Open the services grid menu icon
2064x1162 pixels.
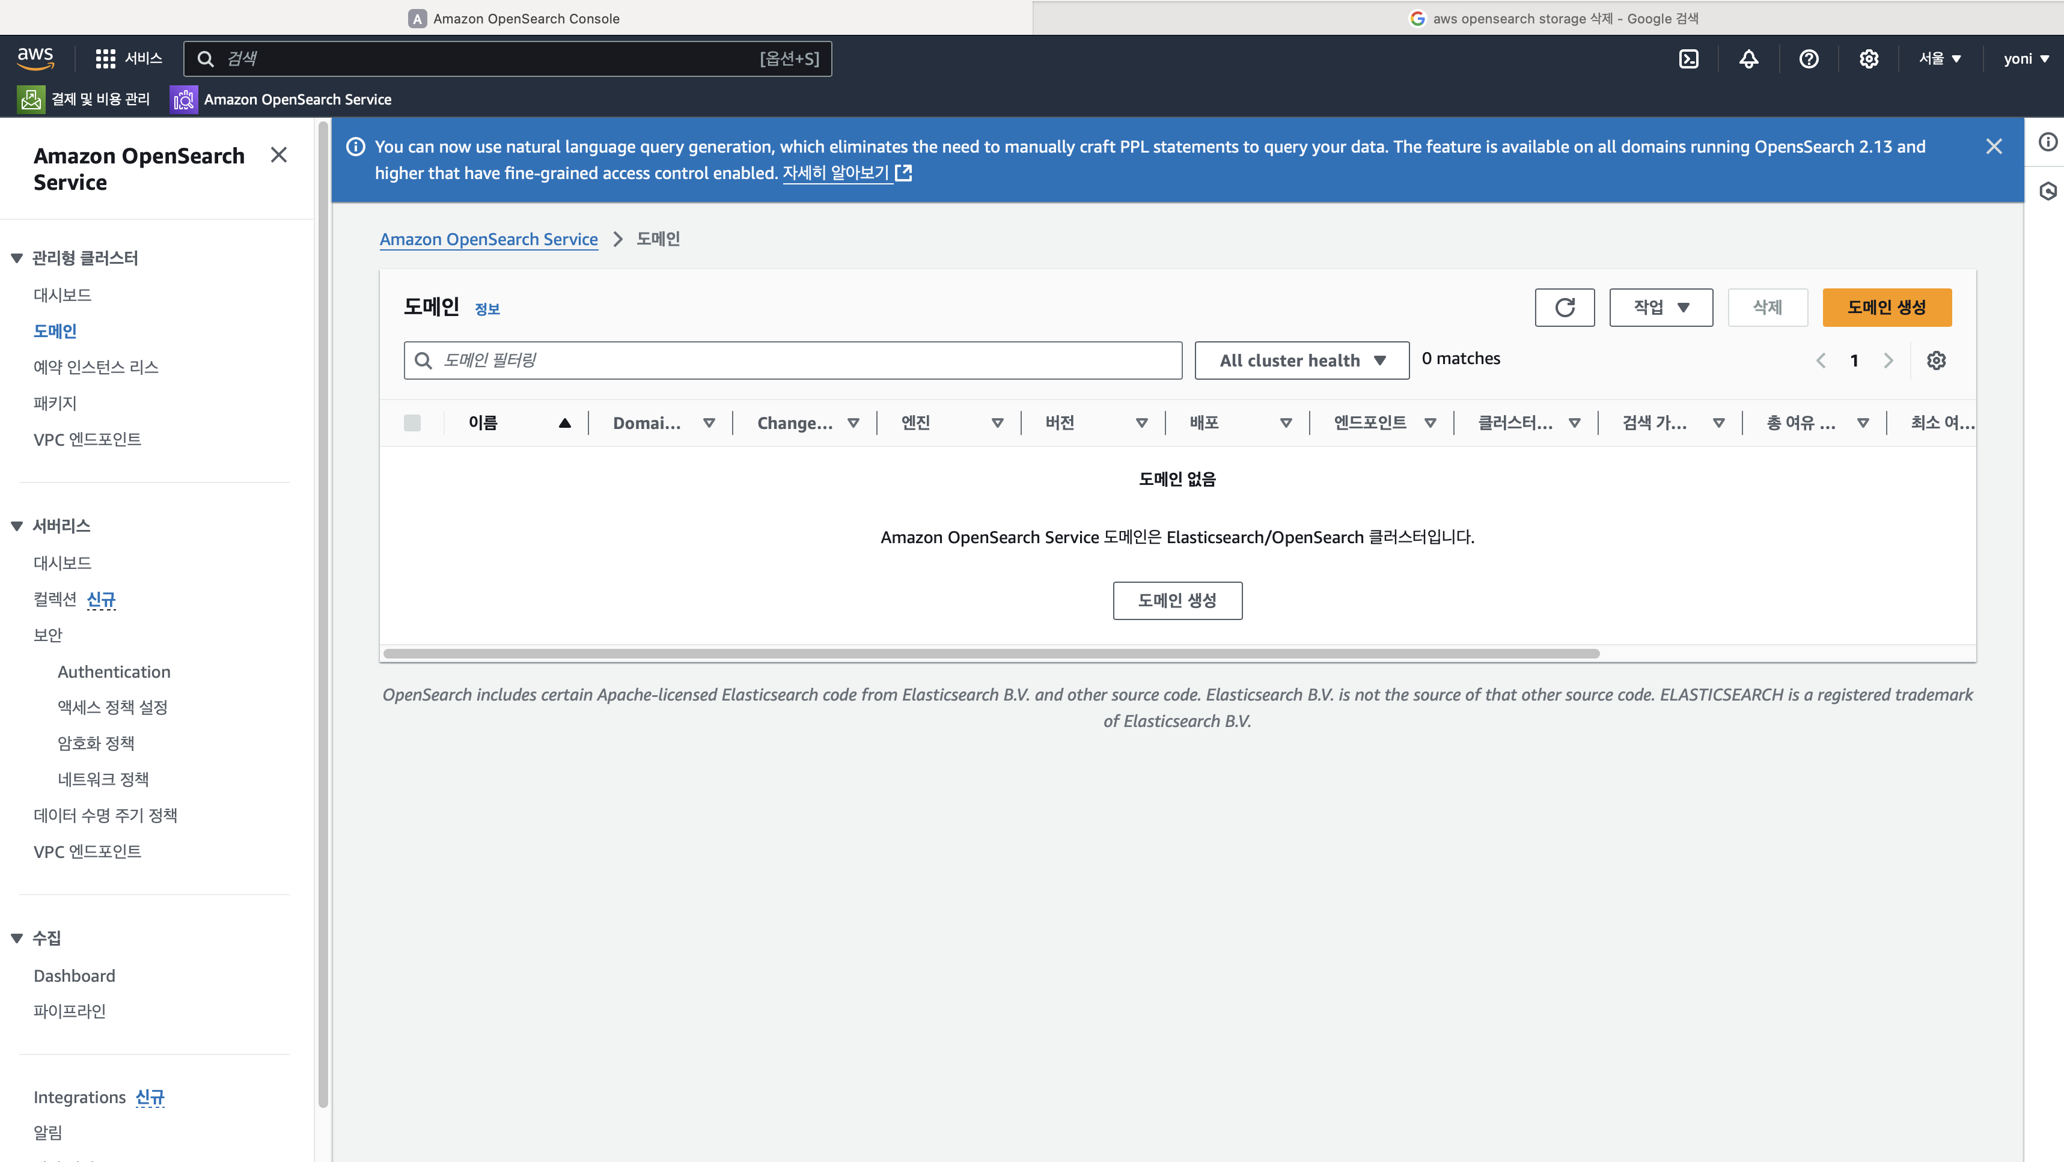105,58
